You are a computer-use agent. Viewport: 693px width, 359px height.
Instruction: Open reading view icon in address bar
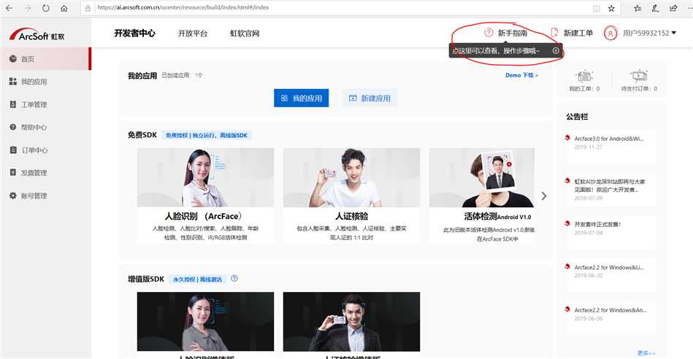coord(597,8)
